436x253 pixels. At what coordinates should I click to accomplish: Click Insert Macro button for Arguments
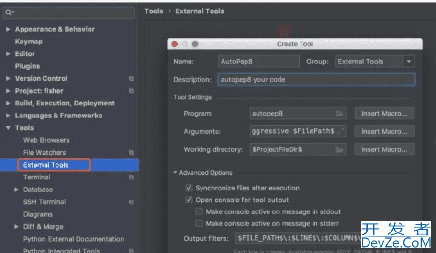(x=384, y=131)
